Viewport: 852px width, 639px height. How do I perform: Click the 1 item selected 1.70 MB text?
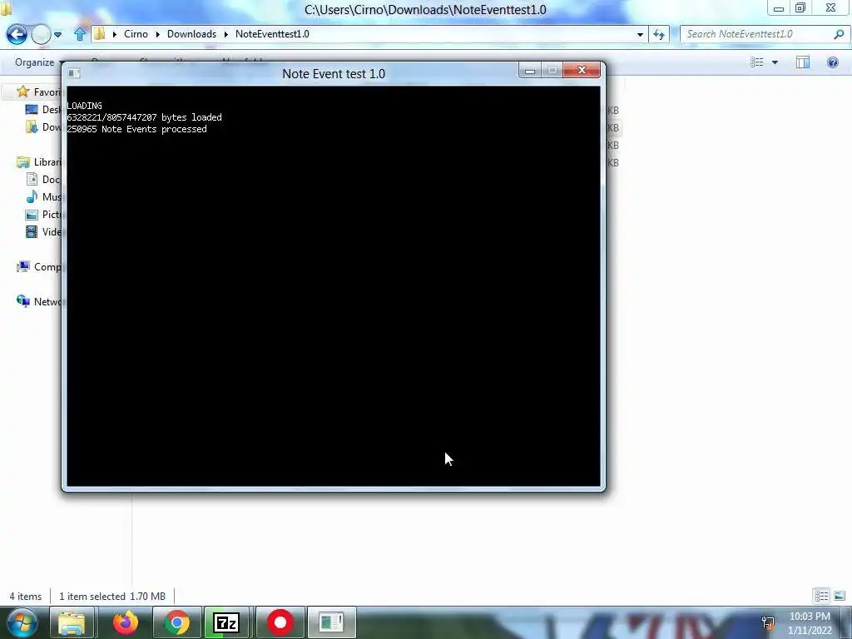coord(112,596)
